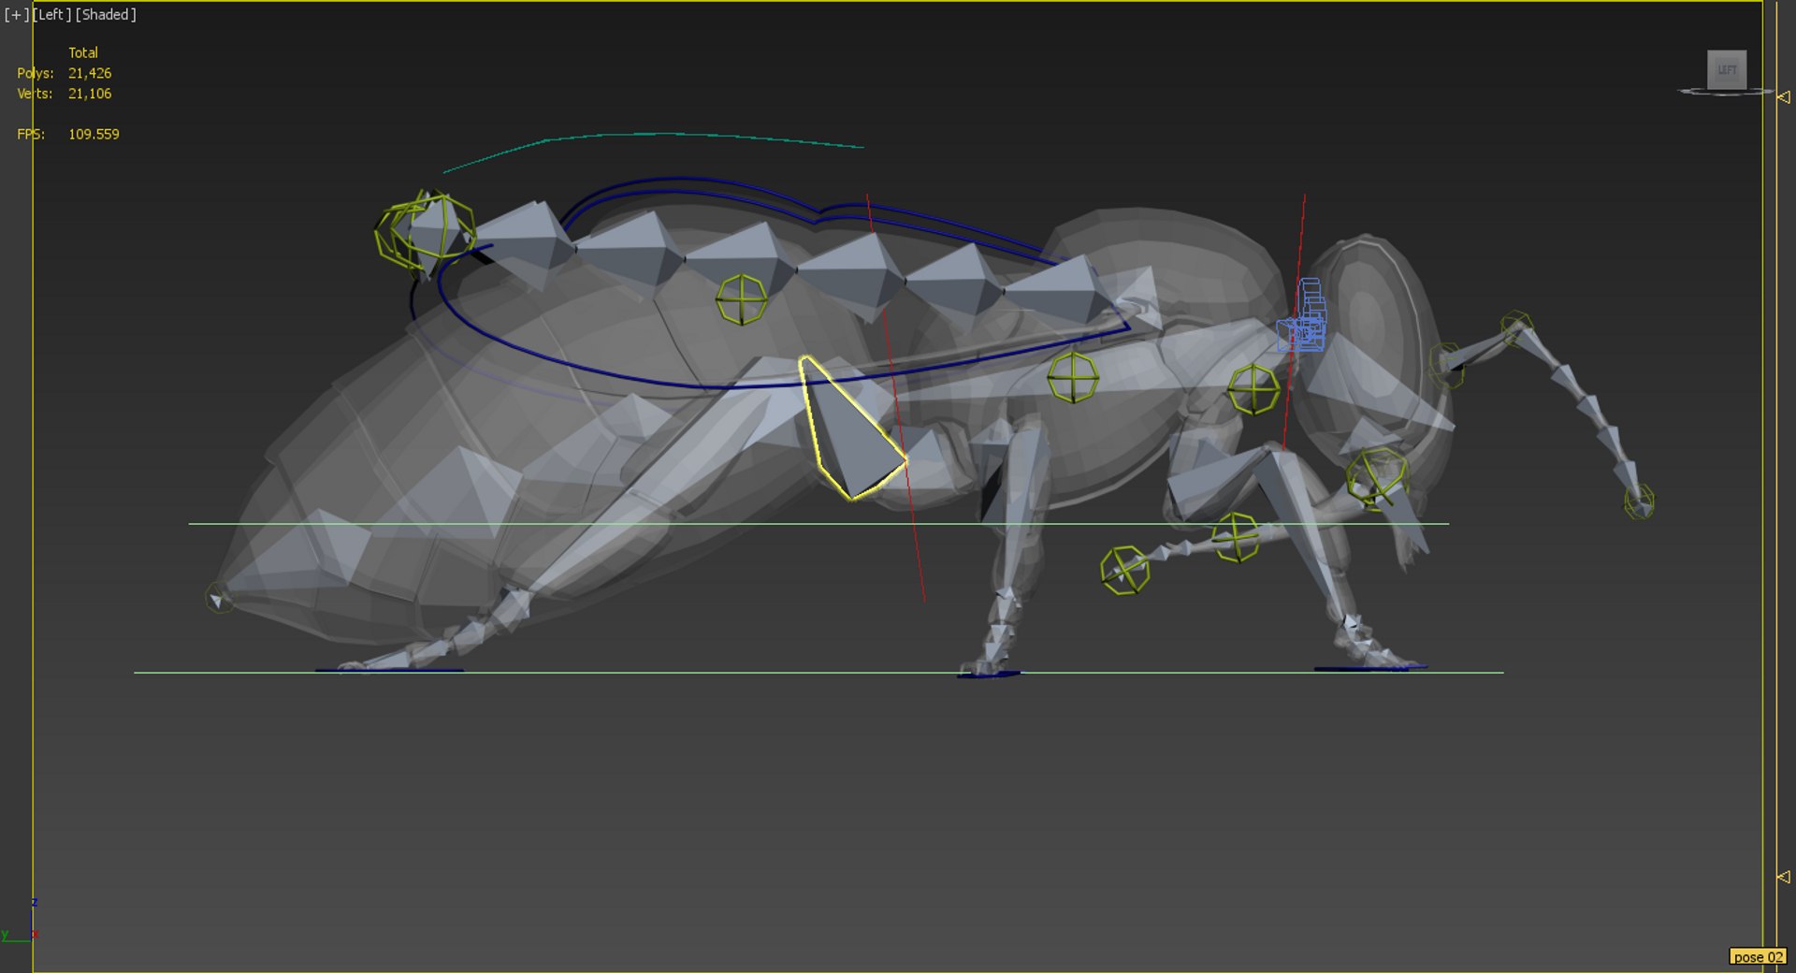The image size is (1796, 973).
Task: Select the crosshair control helper on the thorax
Action: tap(1073, 377)
